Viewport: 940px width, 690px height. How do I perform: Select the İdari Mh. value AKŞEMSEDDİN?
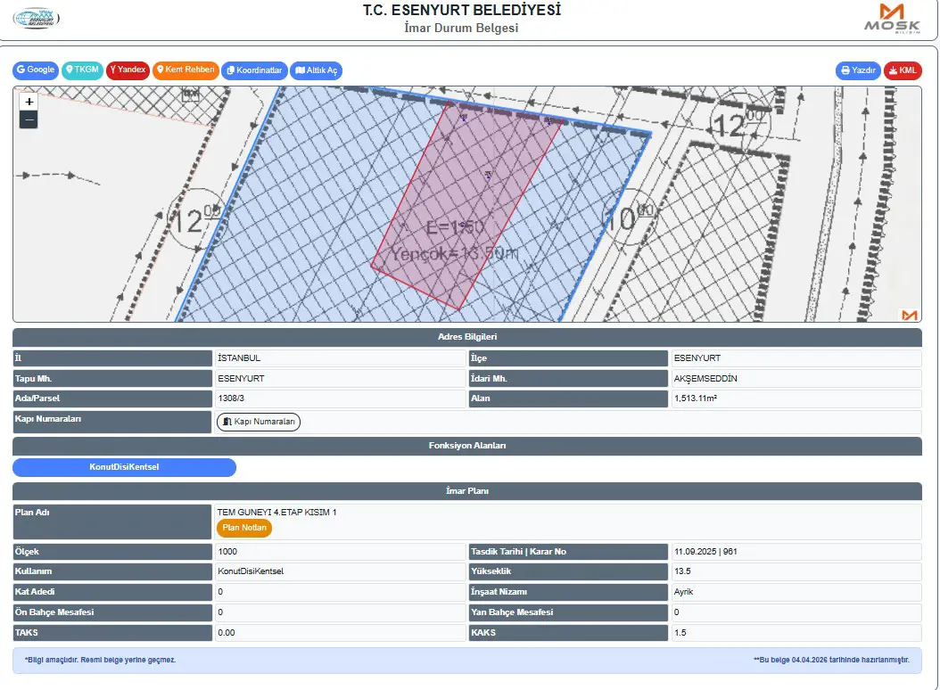click(x=705, y=379)
